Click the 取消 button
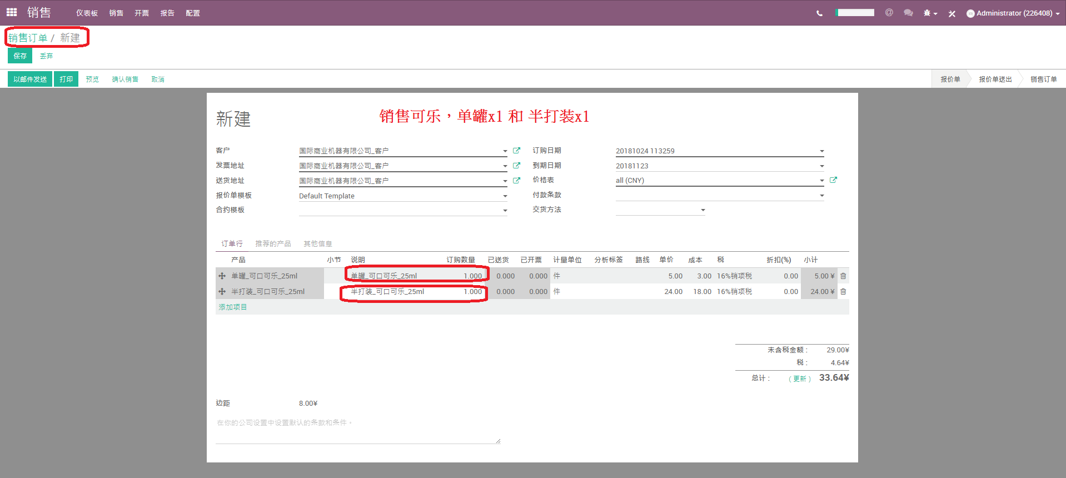Image resolution: width=1066 pixels, height=478 pixels. 158,79
